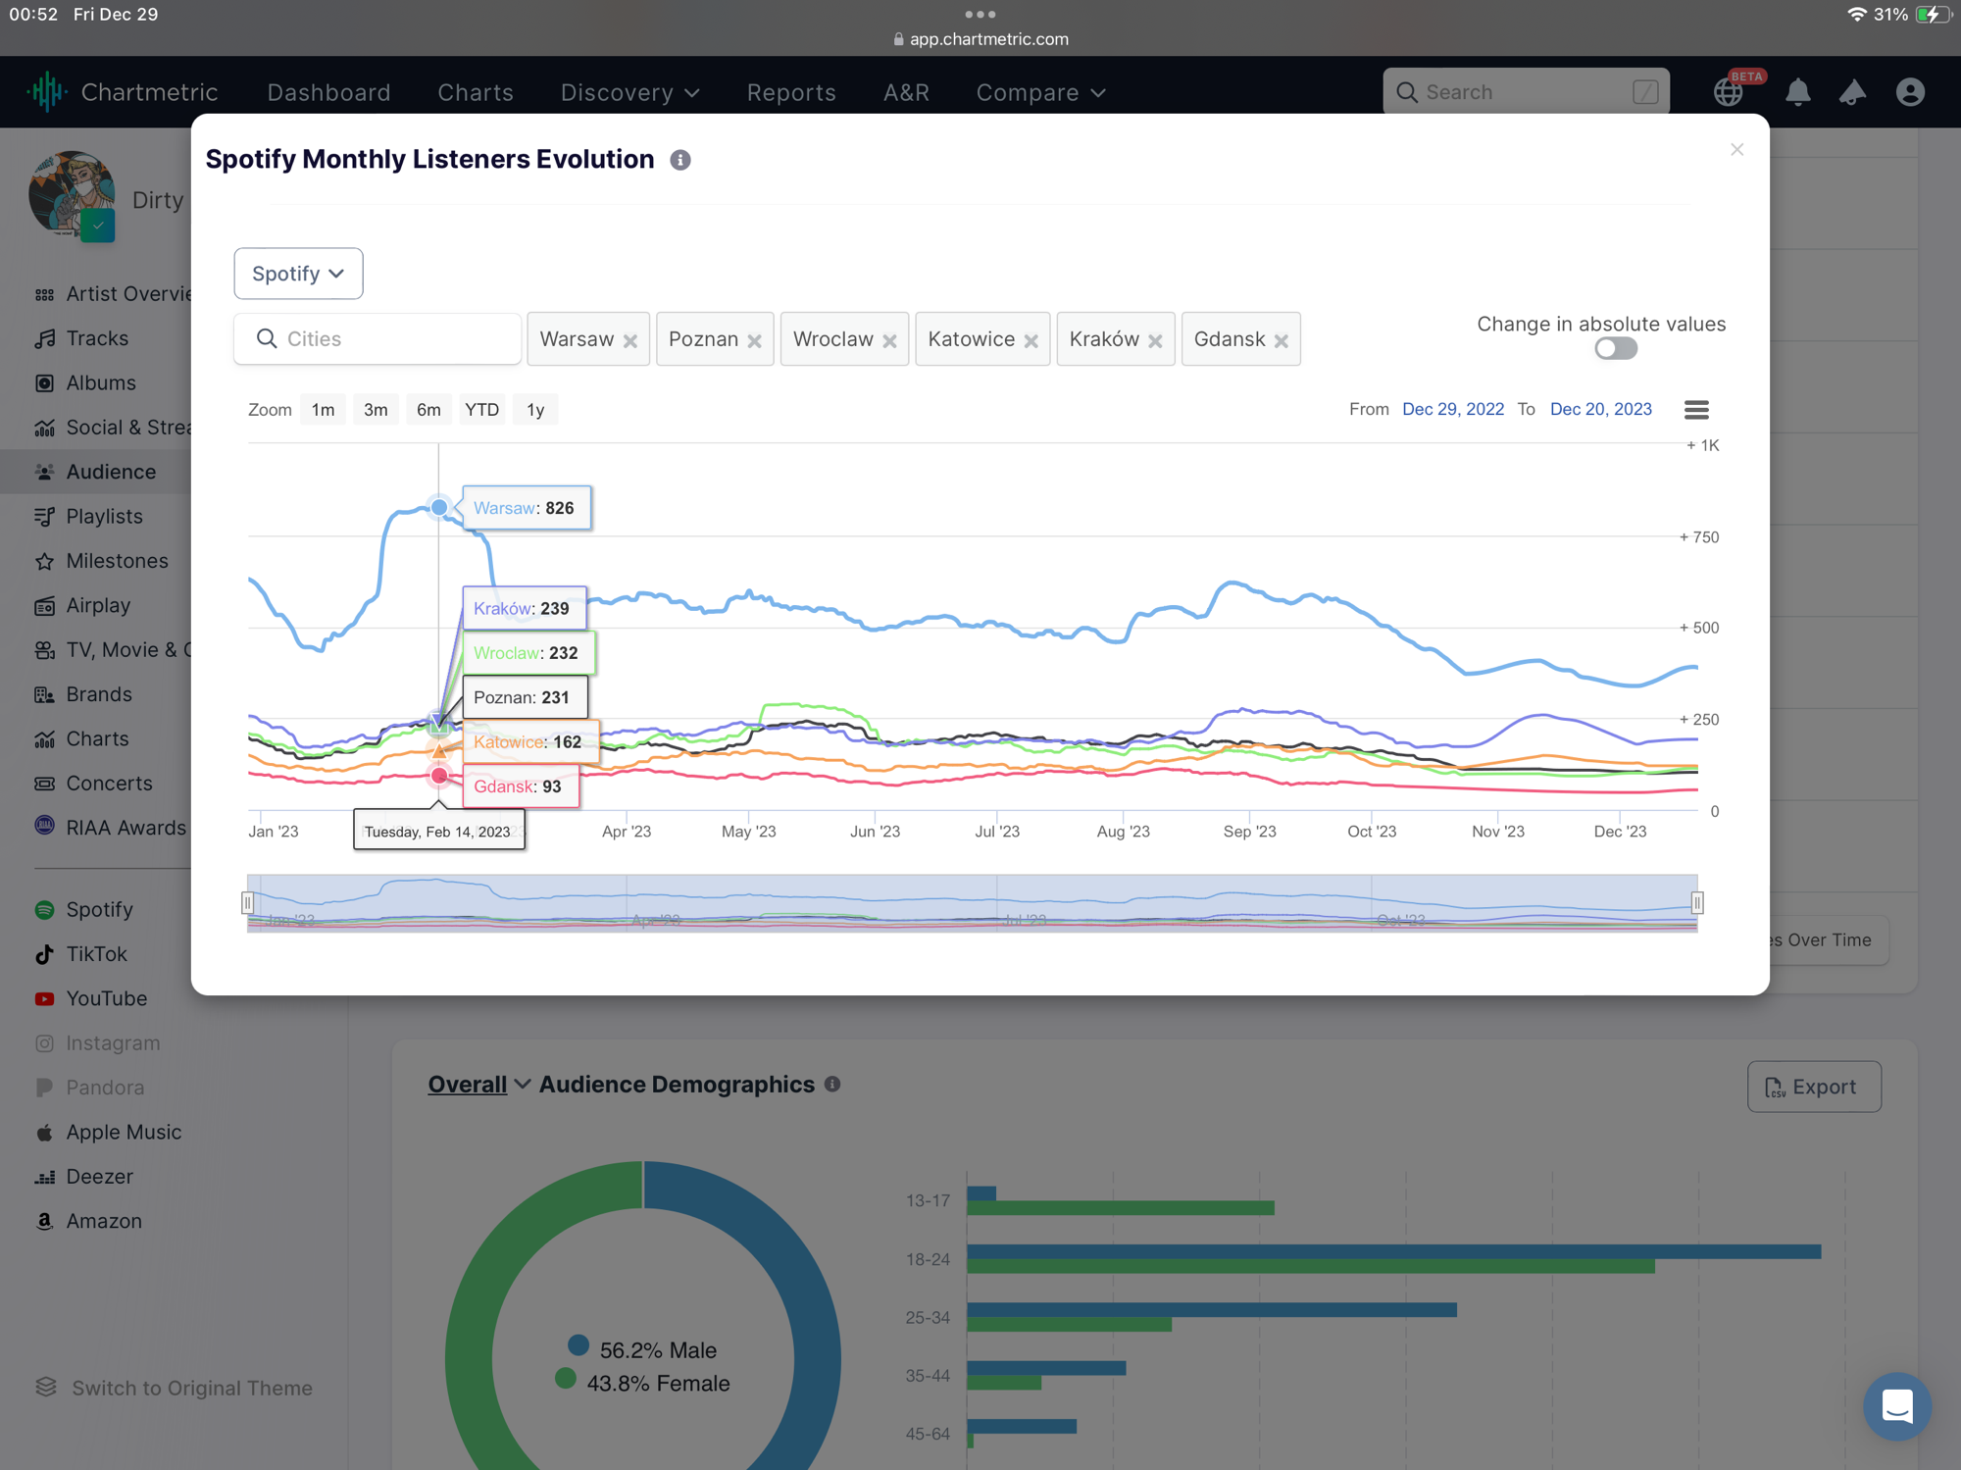
Task: Open the user account profile icon
Action: point(1909,92)
